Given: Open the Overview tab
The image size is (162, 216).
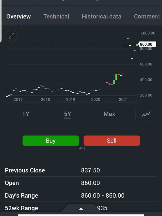Looking at the screenshot, I should (x=18, y=16).
